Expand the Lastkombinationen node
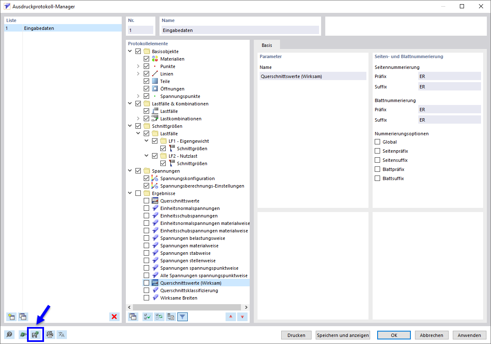The image size is (491, 344). click(138, 119)
